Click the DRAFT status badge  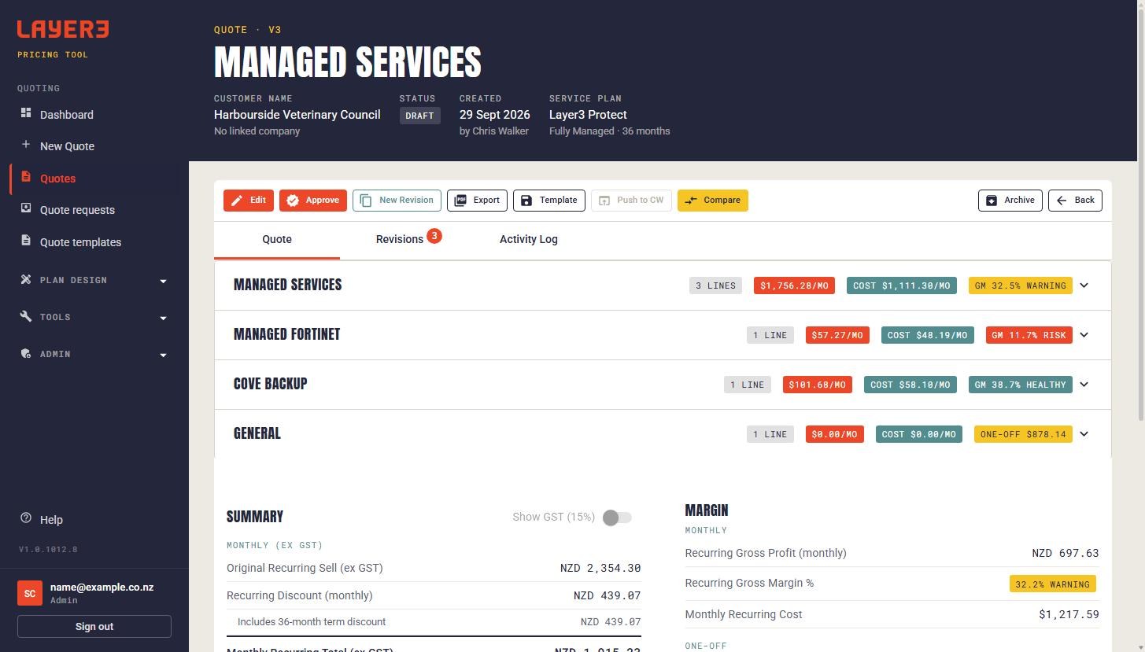point(419,116)
